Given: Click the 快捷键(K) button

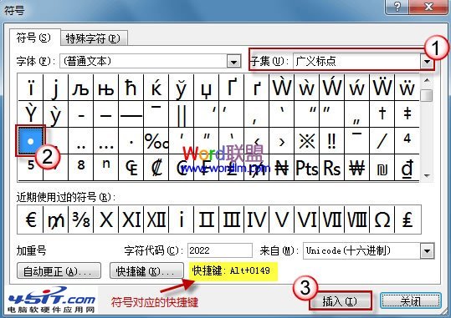Looking at the screenshot, I should pos(146,270).
